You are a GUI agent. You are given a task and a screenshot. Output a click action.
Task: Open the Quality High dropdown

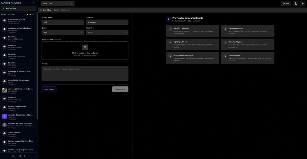pyautogui.click(x=63, y=32)
